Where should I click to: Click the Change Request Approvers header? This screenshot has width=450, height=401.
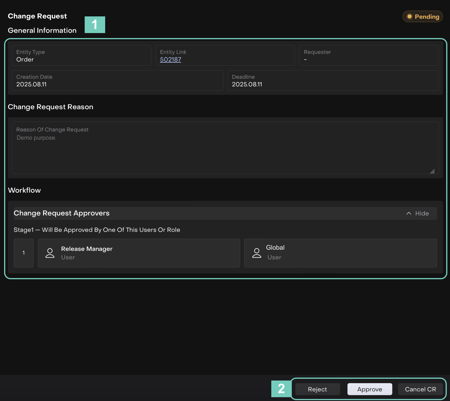(62, 213)
